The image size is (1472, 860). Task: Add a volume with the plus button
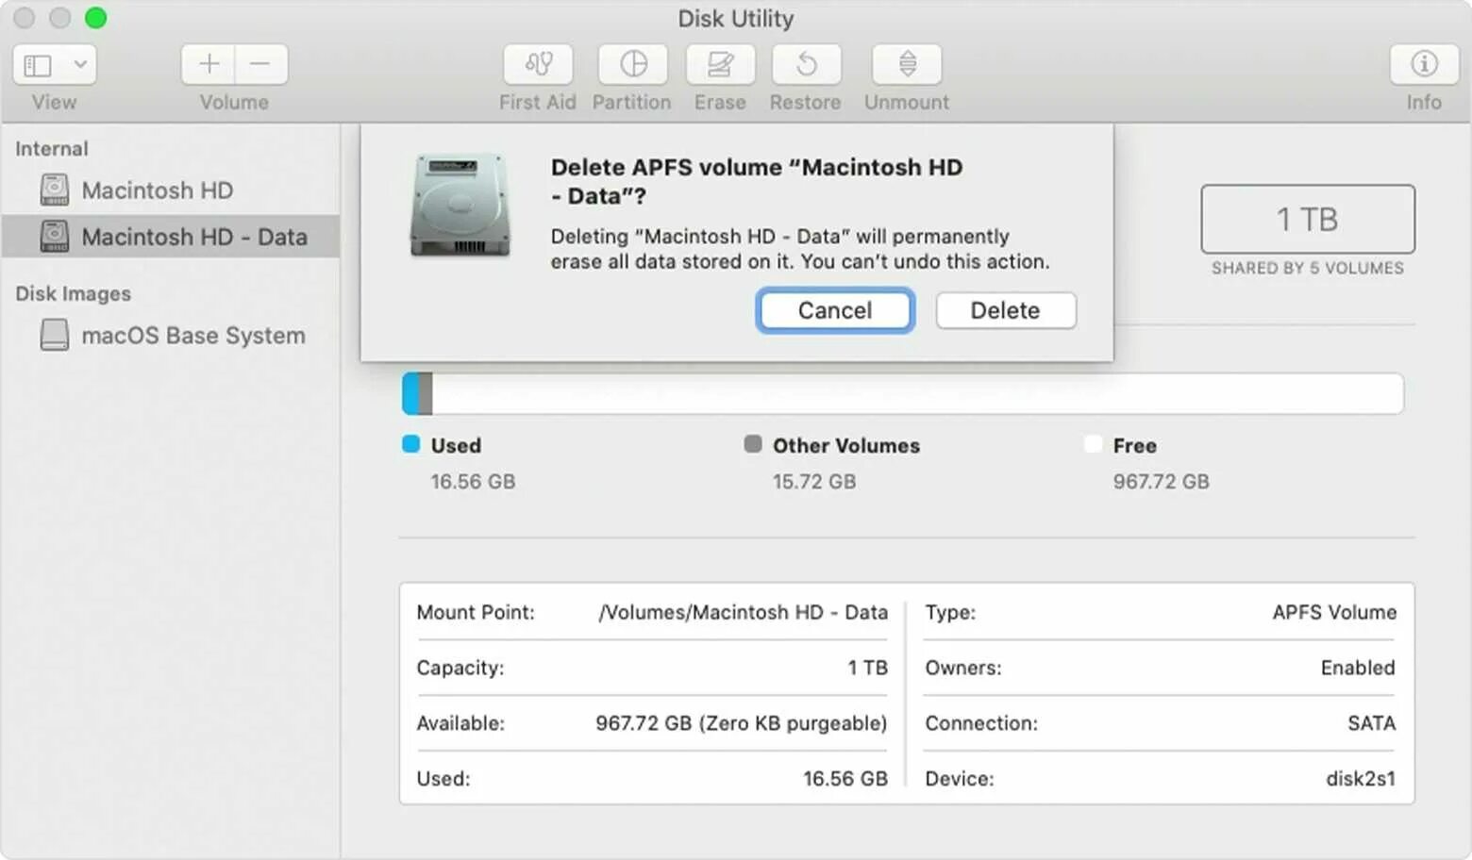209,64
